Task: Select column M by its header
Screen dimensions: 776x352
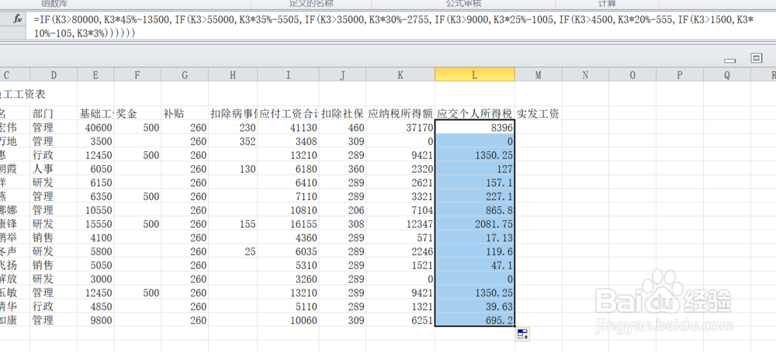Action: (x=538, y=74)
